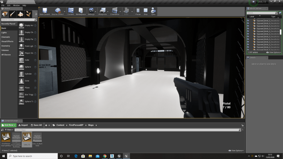The height and width of the screenshot is (159, 283).
Task: Click the help icon beside Cube
Action: pos(35,60)
